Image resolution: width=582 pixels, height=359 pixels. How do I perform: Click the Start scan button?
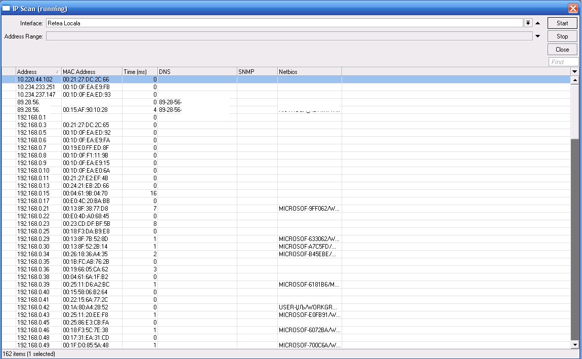[x=562, y=23]
